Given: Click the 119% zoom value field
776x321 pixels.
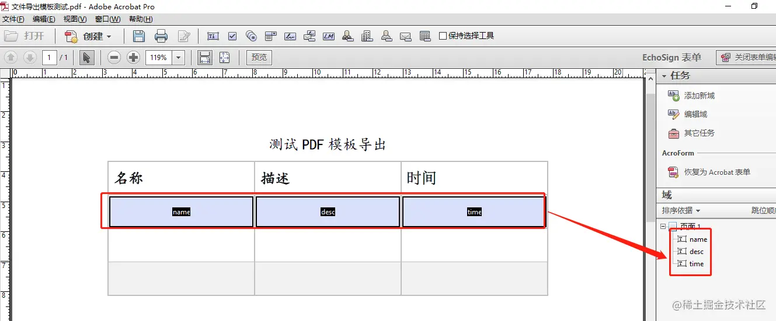Looking at the screenshot, I should 158,57.
